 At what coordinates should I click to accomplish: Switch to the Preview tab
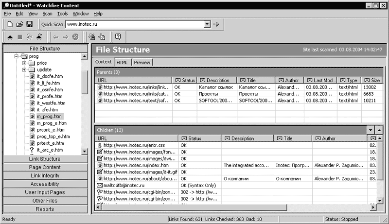click(142, 63)
